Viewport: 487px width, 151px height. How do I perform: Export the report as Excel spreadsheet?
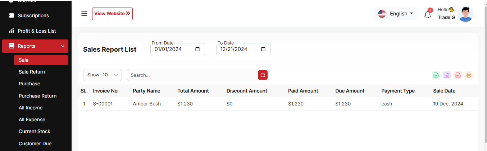click(x=447, y=75)
